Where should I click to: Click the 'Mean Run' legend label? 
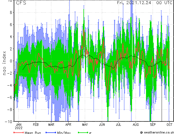point(33,133)
